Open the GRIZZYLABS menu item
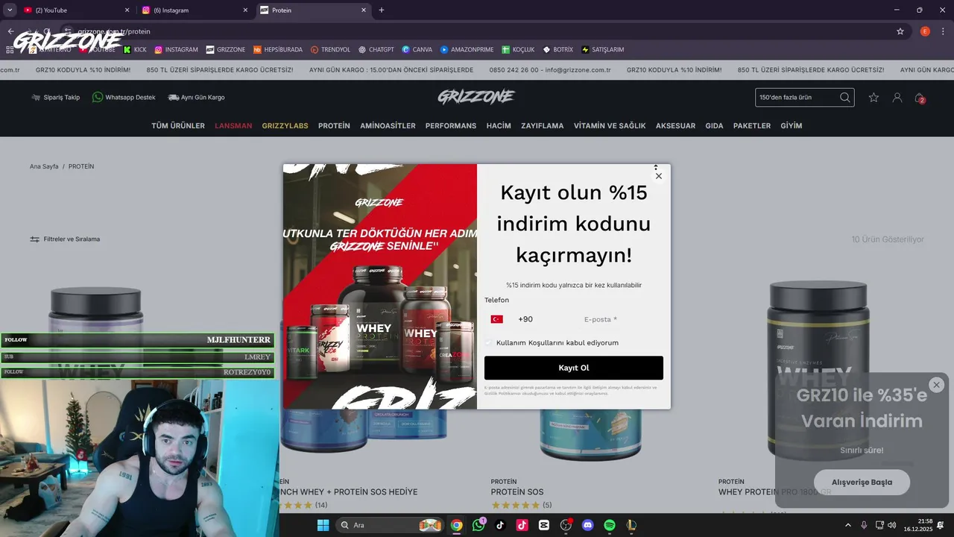 (x=285, y=126)
